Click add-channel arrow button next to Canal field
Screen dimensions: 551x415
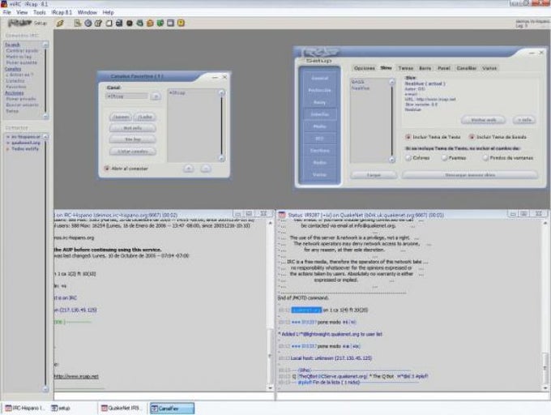(x=156, y=96)
